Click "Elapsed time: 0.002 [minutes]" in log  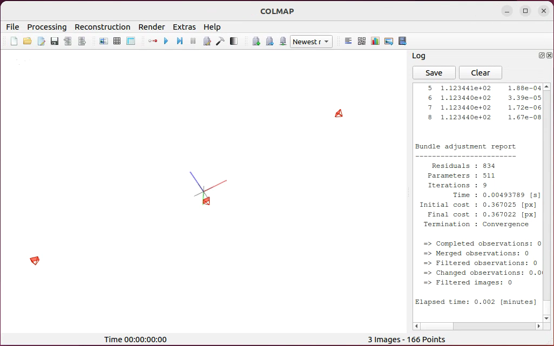tap(476, 302)
